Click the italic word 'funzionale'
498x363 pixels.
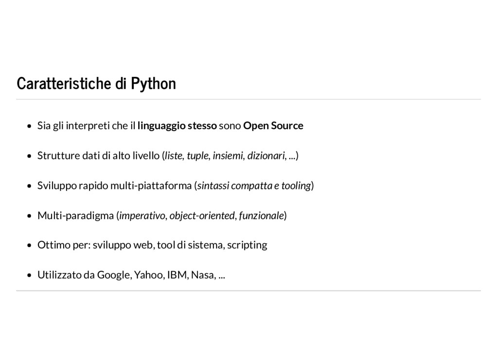261,216
